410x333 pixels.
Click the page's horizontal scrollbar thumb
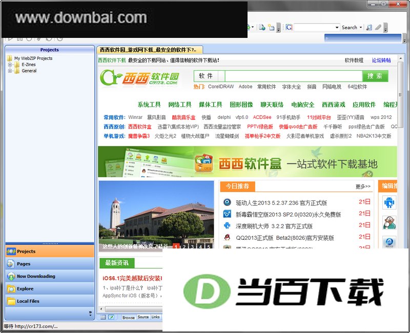[x=134, y=309]
